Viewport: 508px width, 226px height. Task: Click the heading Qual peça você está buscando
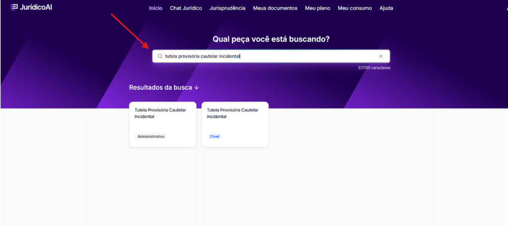click(271, 39)
